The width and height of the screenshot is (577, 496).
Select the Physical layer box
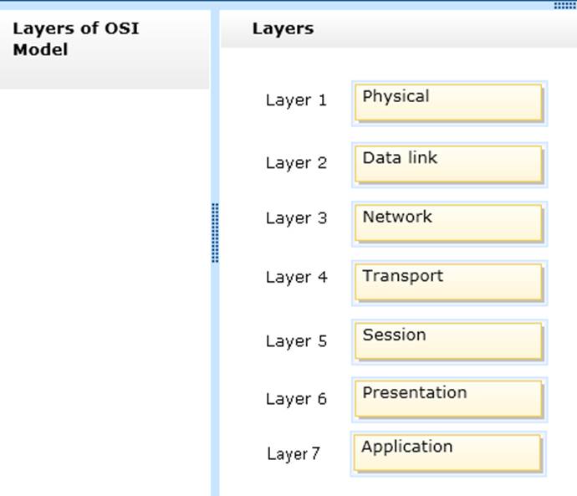[448, 102]
